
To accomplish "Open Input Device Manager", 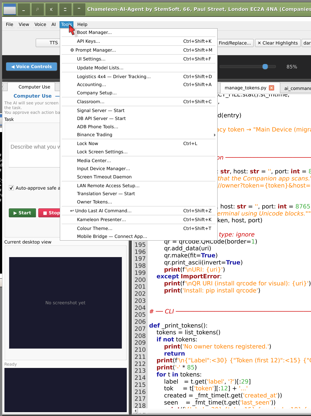I will coord(139,169).
